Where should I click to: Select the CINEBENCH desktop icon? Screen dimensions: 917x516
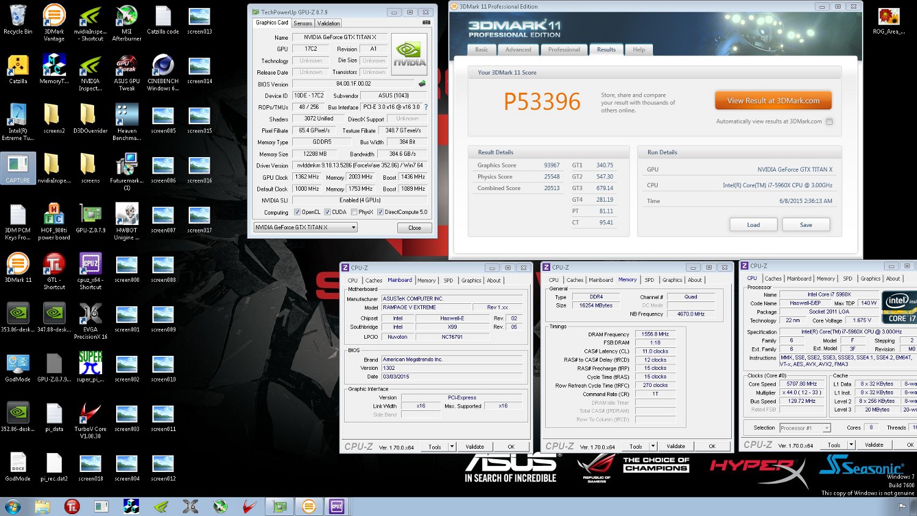(163, 73)
